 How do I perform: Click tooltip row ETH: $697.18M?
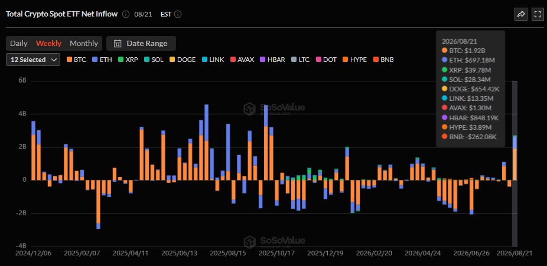pyautogui.click(x=468, y=60)
